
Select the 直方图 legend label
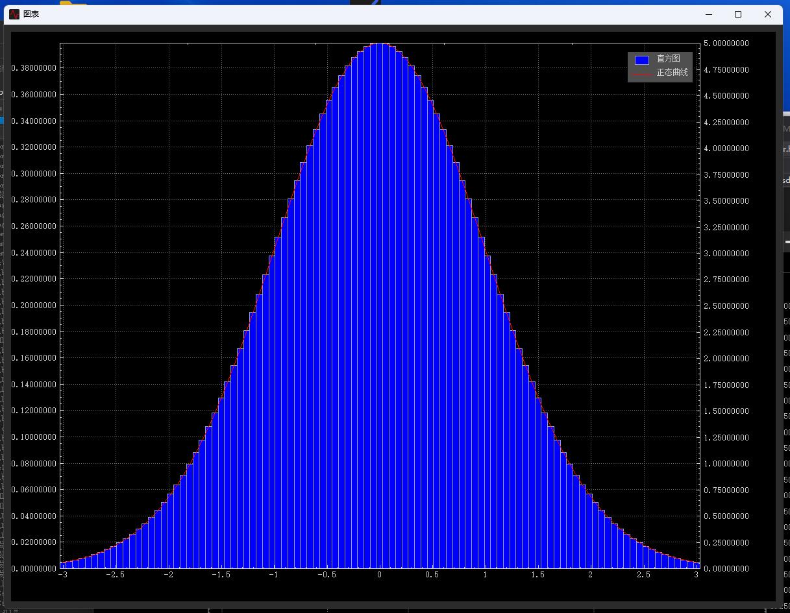pos(669,59)
